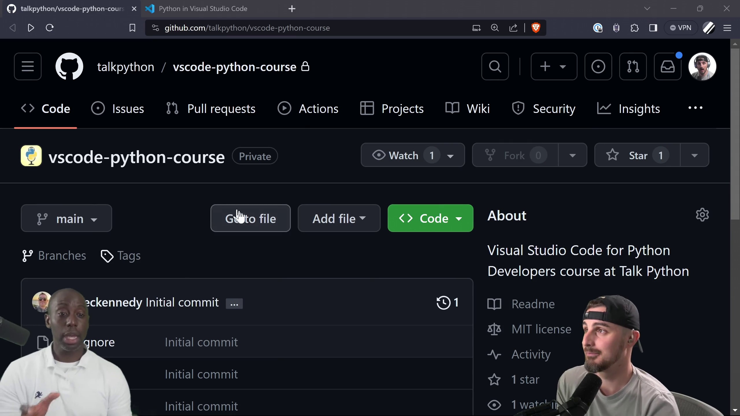
Task: Open the MIT license link
Action: point(529,329)
